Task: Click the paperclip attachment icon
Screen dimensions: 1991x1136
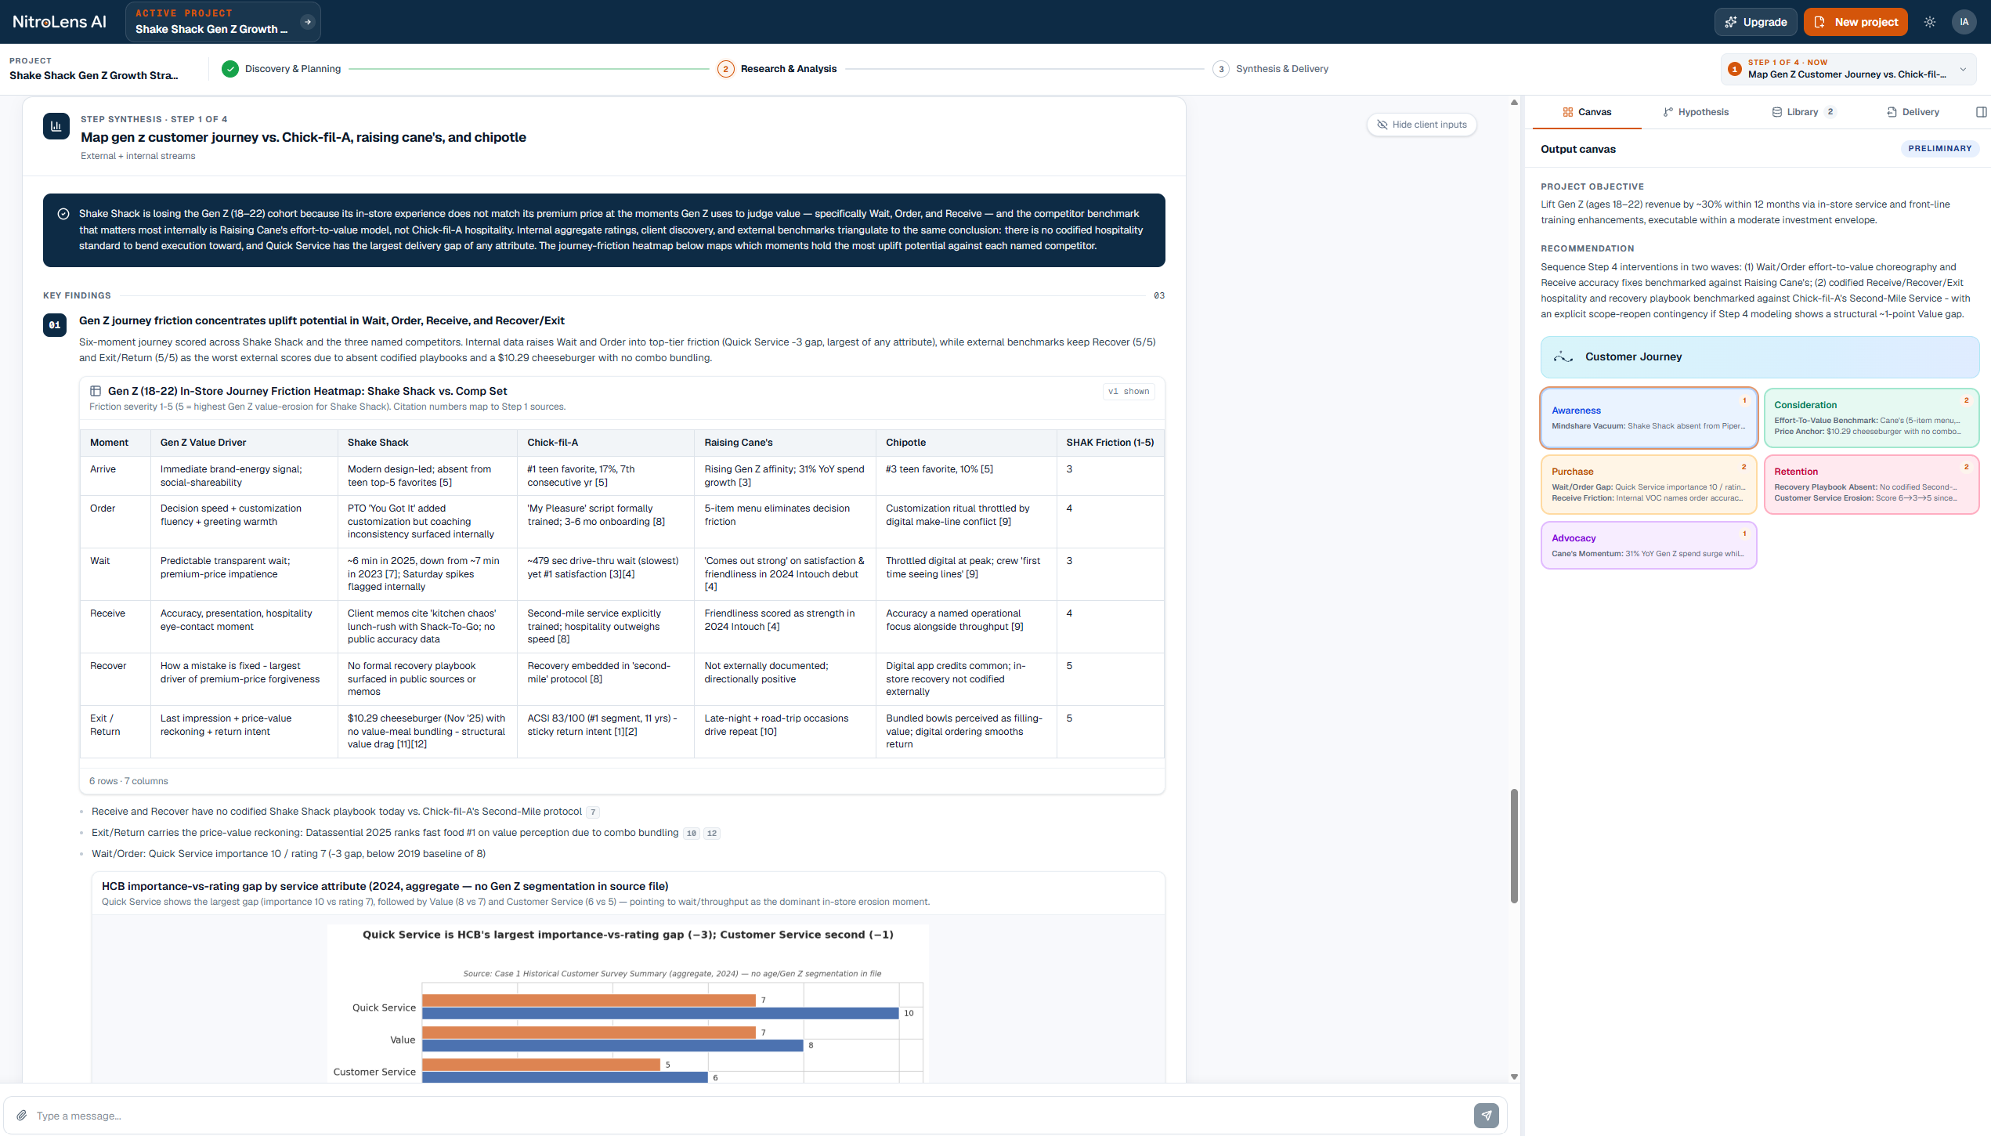Action: pos(22,1116)
